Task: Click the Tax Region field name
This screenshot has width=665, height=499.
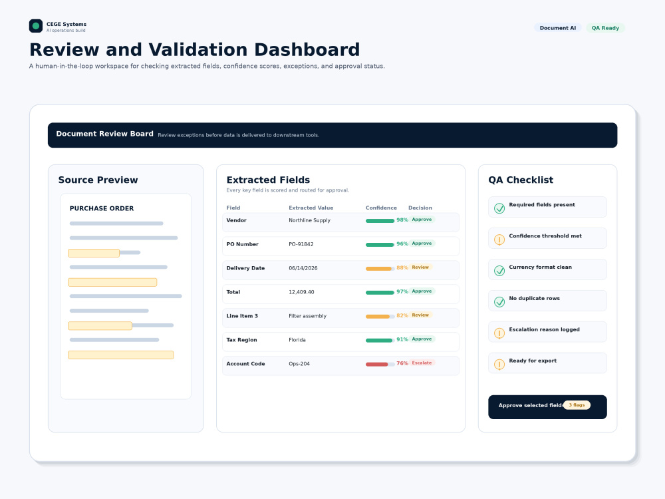Action: [242, 340]
